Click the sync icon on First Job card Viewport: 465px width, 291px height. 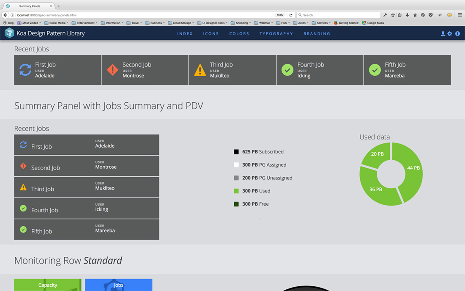[x=25, y=70]
